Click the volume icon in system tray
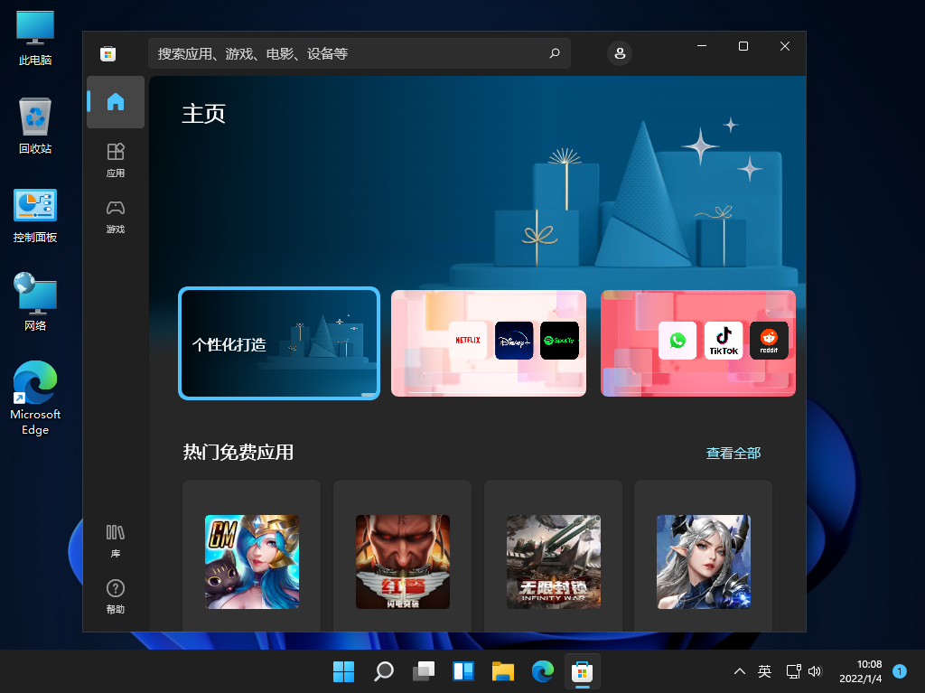This screenshot has width=925, height=693. pos(815,671)
